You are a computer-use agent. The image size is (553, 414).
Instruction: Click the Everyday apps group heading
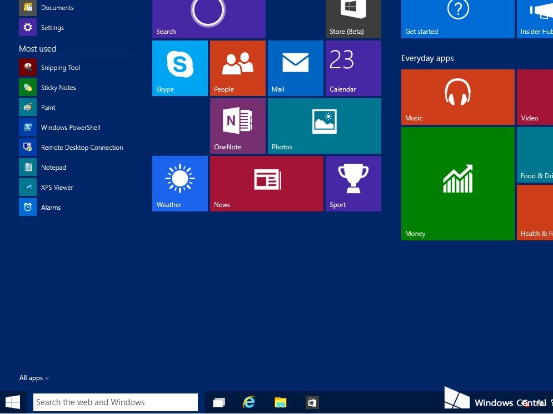point(427,58)
